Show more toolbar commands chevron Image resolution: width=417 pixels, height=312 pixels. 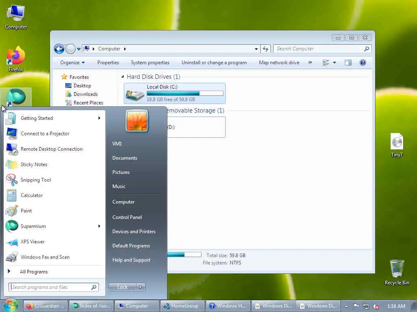(x=310, y=63)
